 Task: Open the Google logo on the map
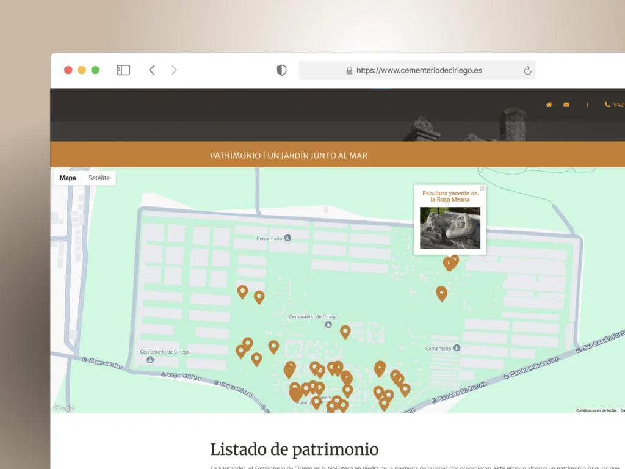pos(63,407)
